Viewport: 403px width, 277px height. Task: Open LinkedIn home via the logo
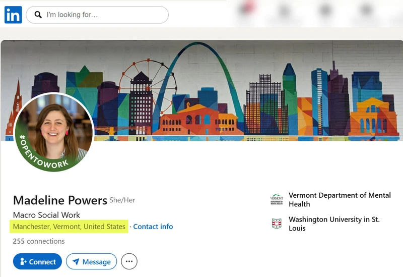[13, 15]
